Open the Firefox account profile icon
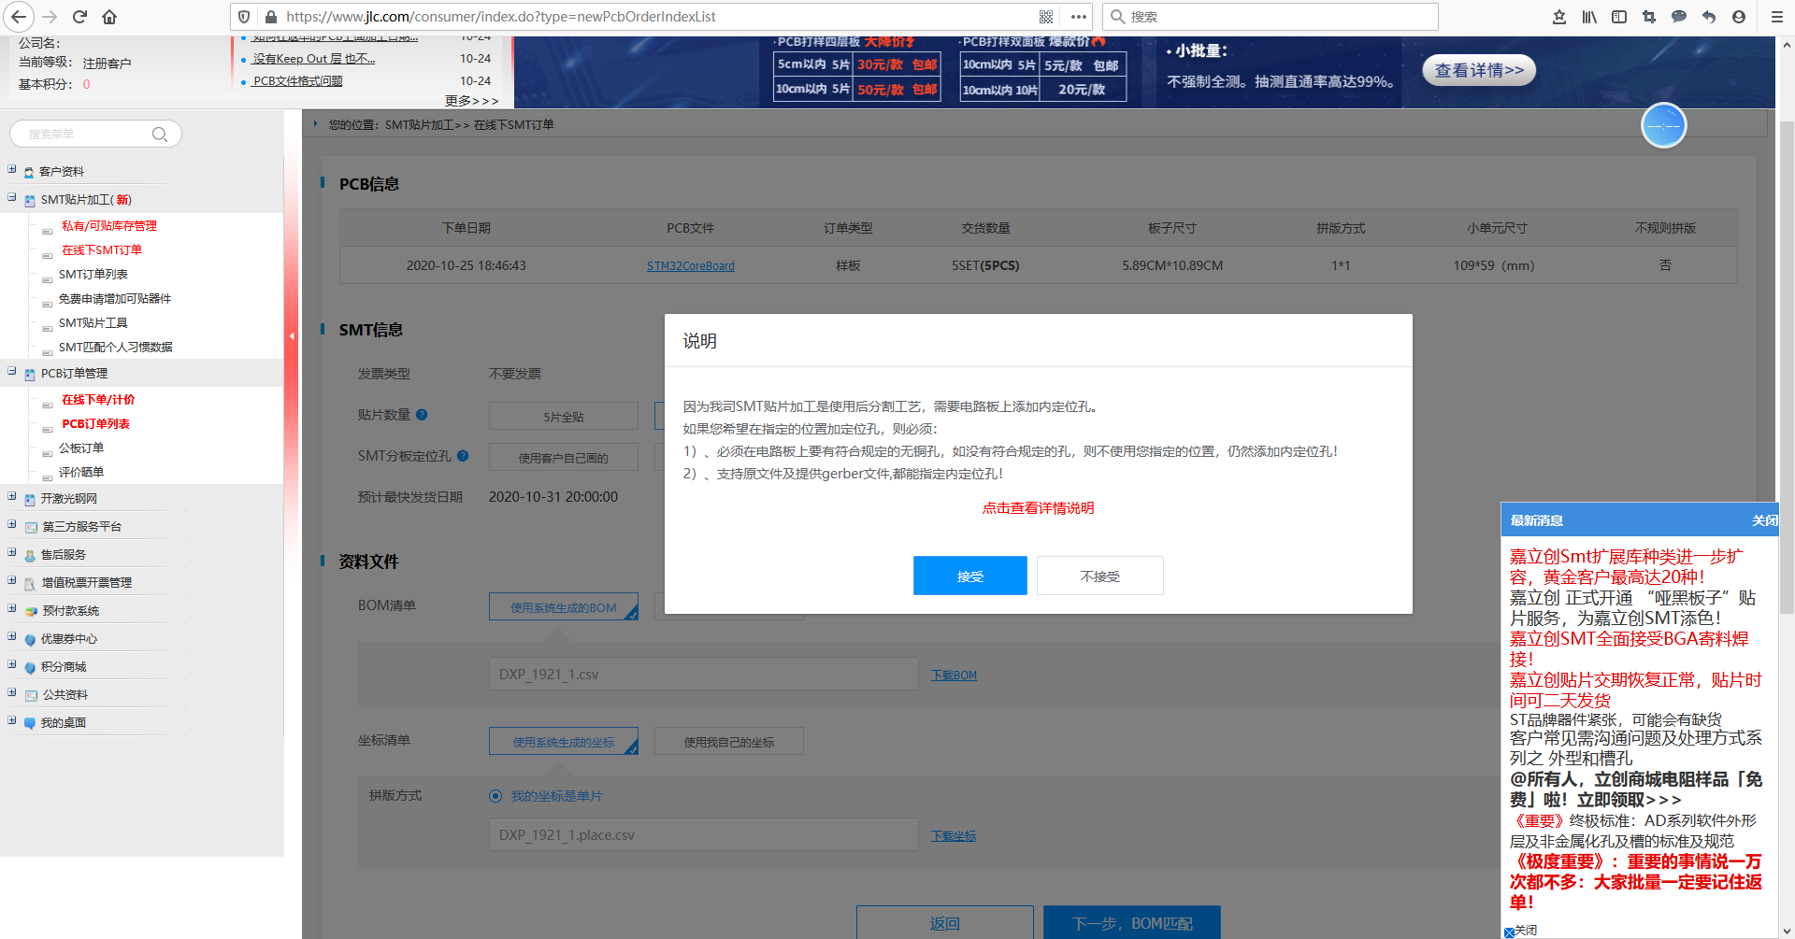 coord(1740,16)
